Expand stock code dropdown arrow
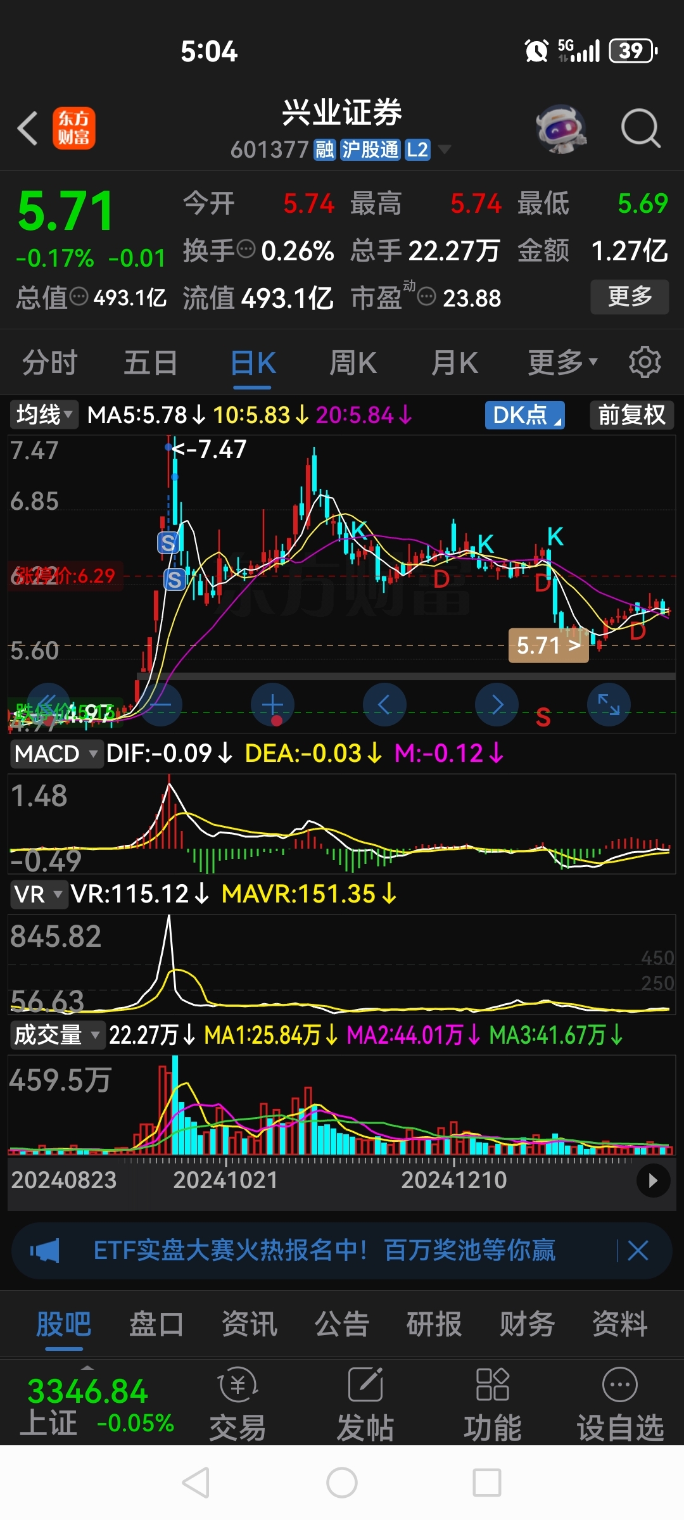Viewport: 684px width, 1520px height. point(445,150)
